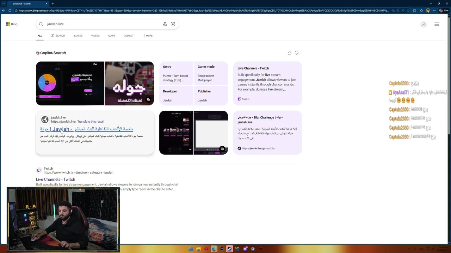Click the Game mode info cell
Viewport: 451px width, 253px height.
pos(211,73)
